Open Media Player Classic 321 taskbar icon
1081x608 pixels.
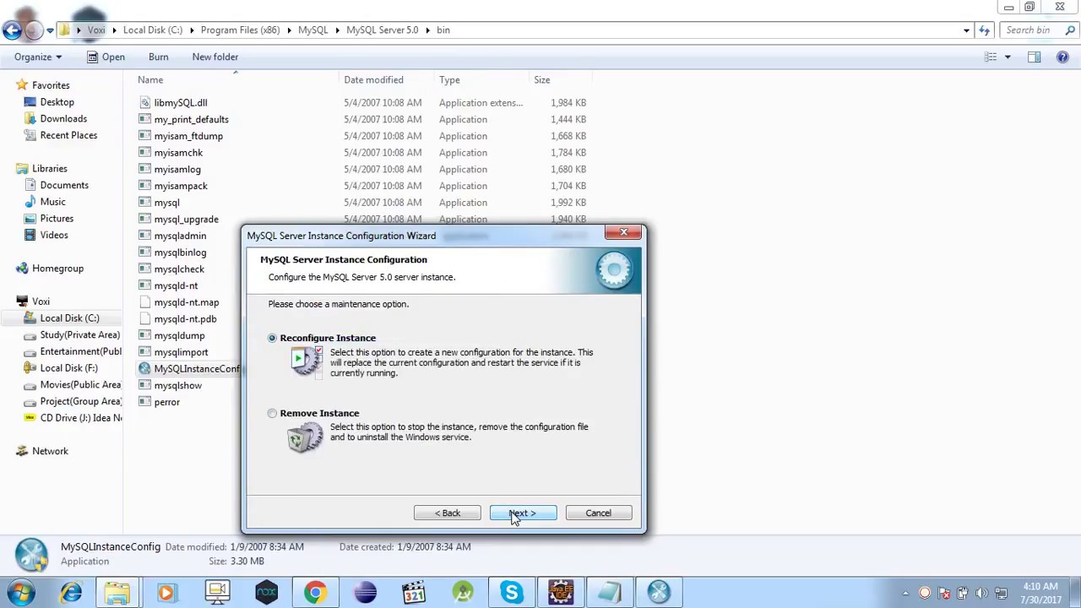(414, 593)
